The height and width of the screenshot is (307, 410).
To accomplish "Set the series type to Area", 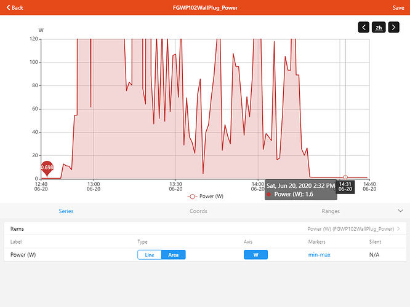I will [x=174, y=255].
